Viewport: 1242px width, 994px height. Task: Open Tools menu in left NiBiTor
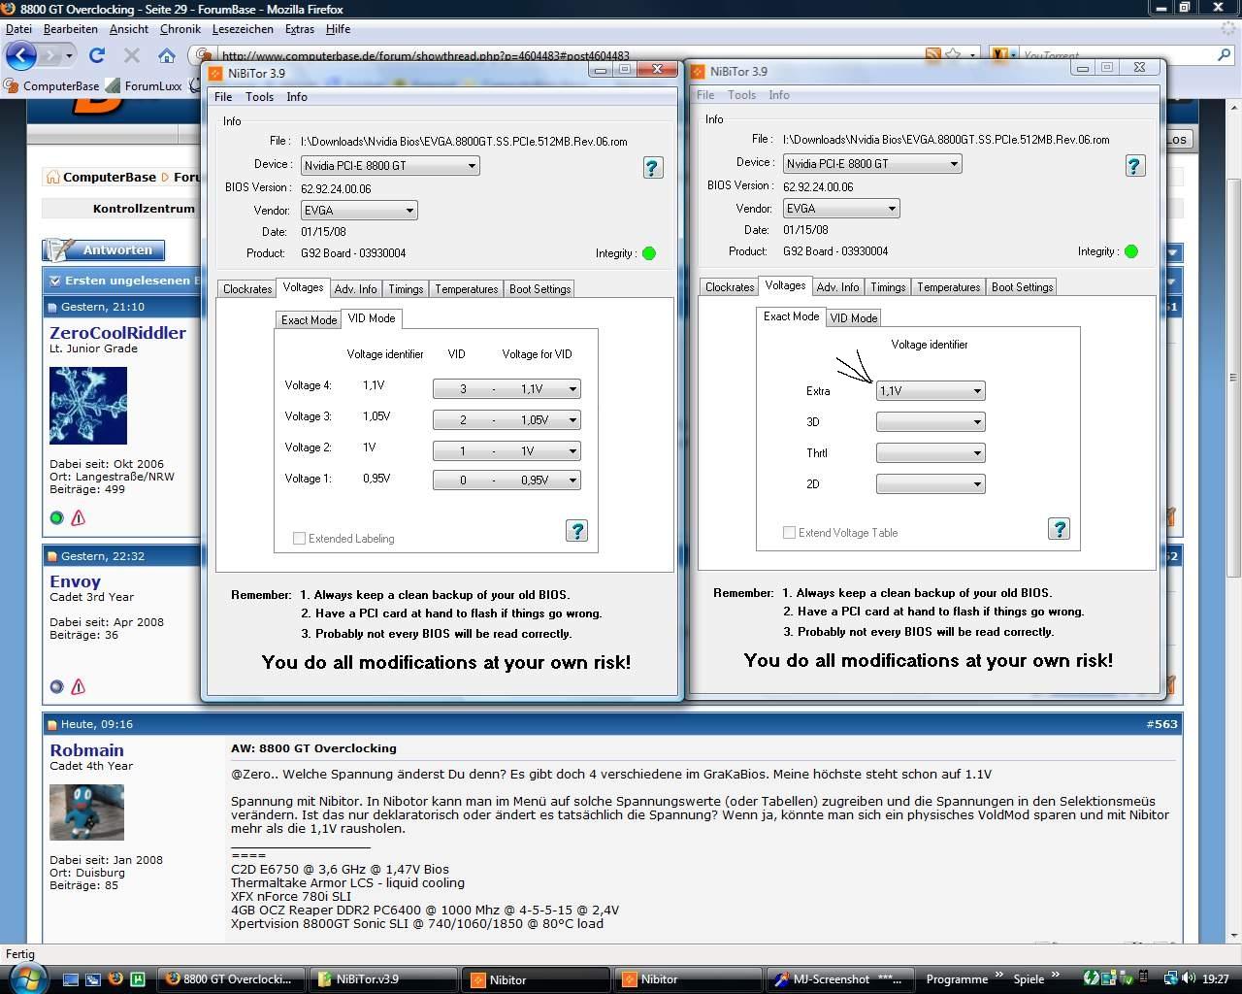tap(259, 97)
